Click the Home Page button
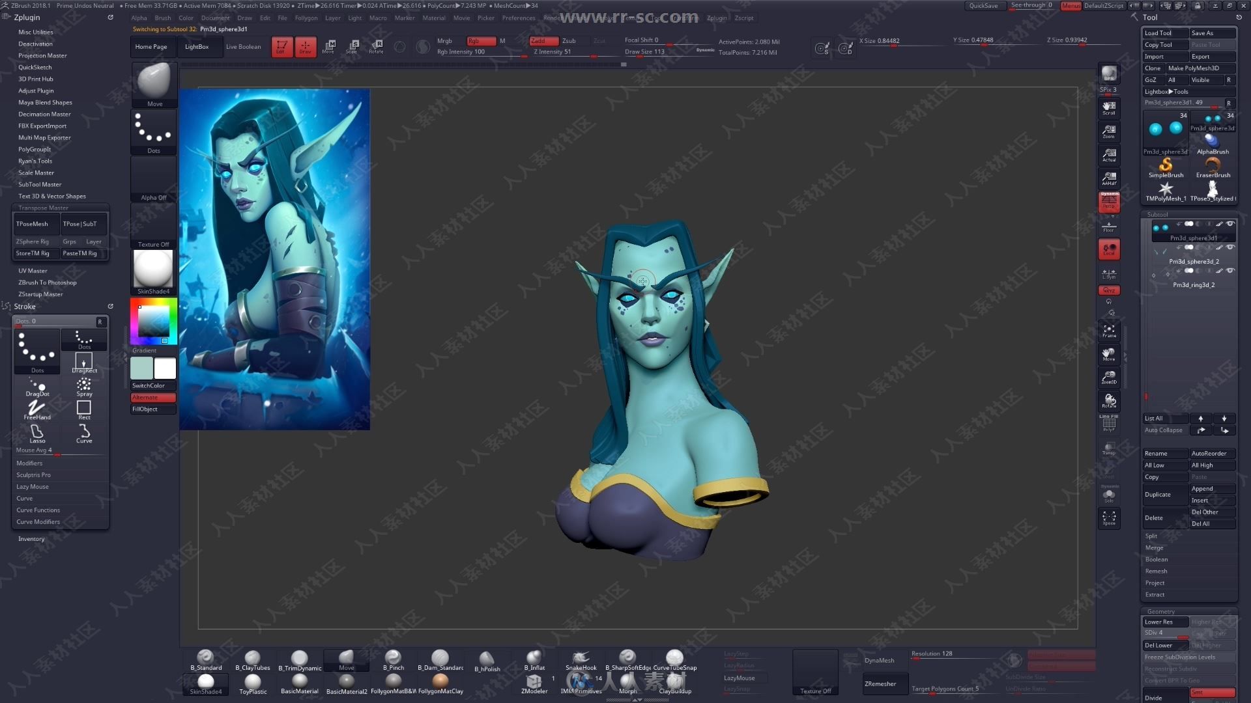 pos(151,47)
